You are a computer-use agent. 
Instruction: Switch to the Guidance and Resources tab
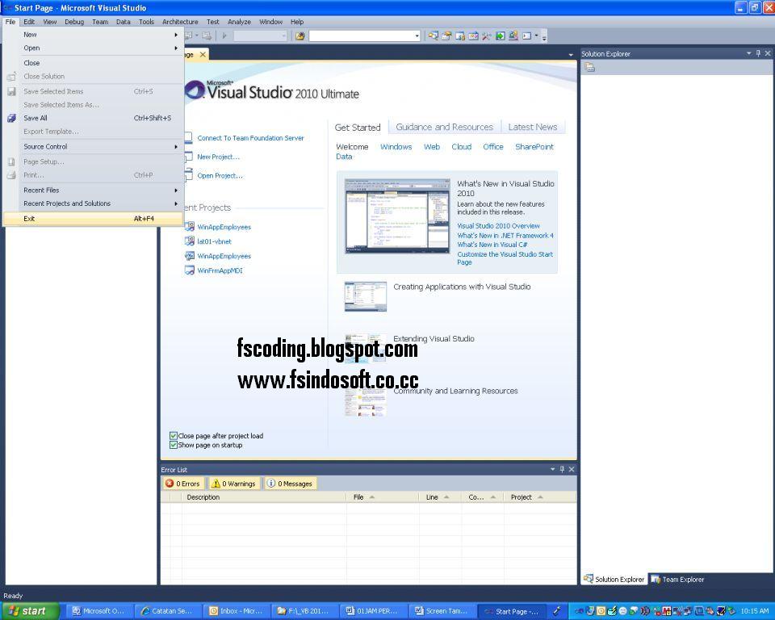click(444, 127)
